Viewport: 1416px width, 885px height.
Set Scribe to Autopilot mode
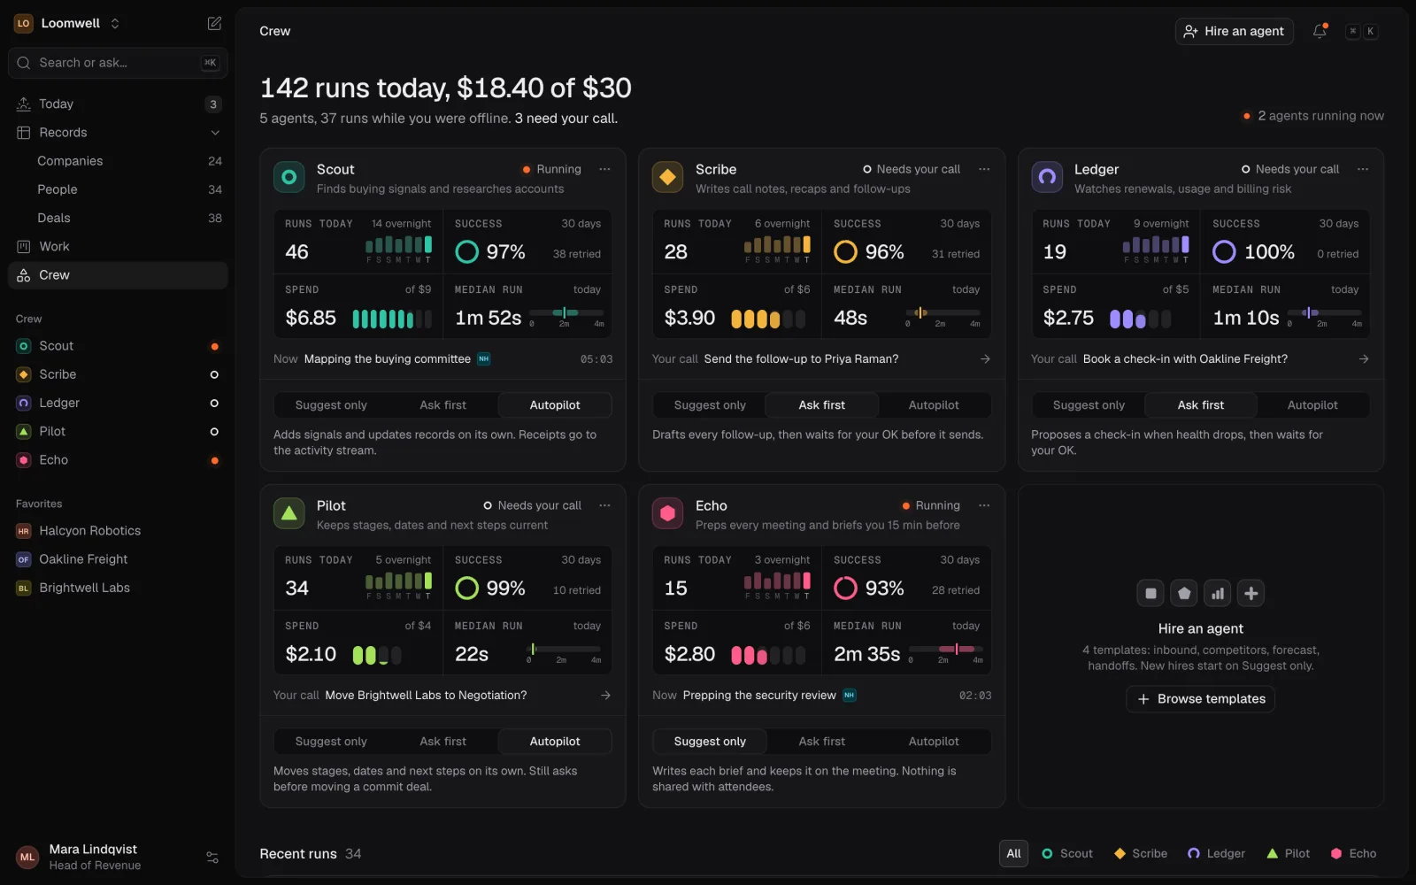[x=934, y=404]
